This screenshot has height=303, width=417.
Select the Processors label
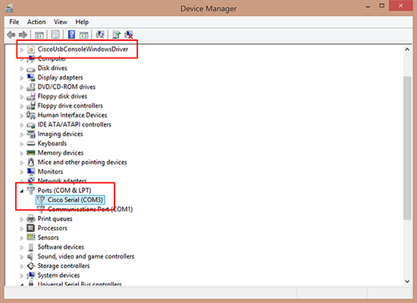(x=52, y=228)
